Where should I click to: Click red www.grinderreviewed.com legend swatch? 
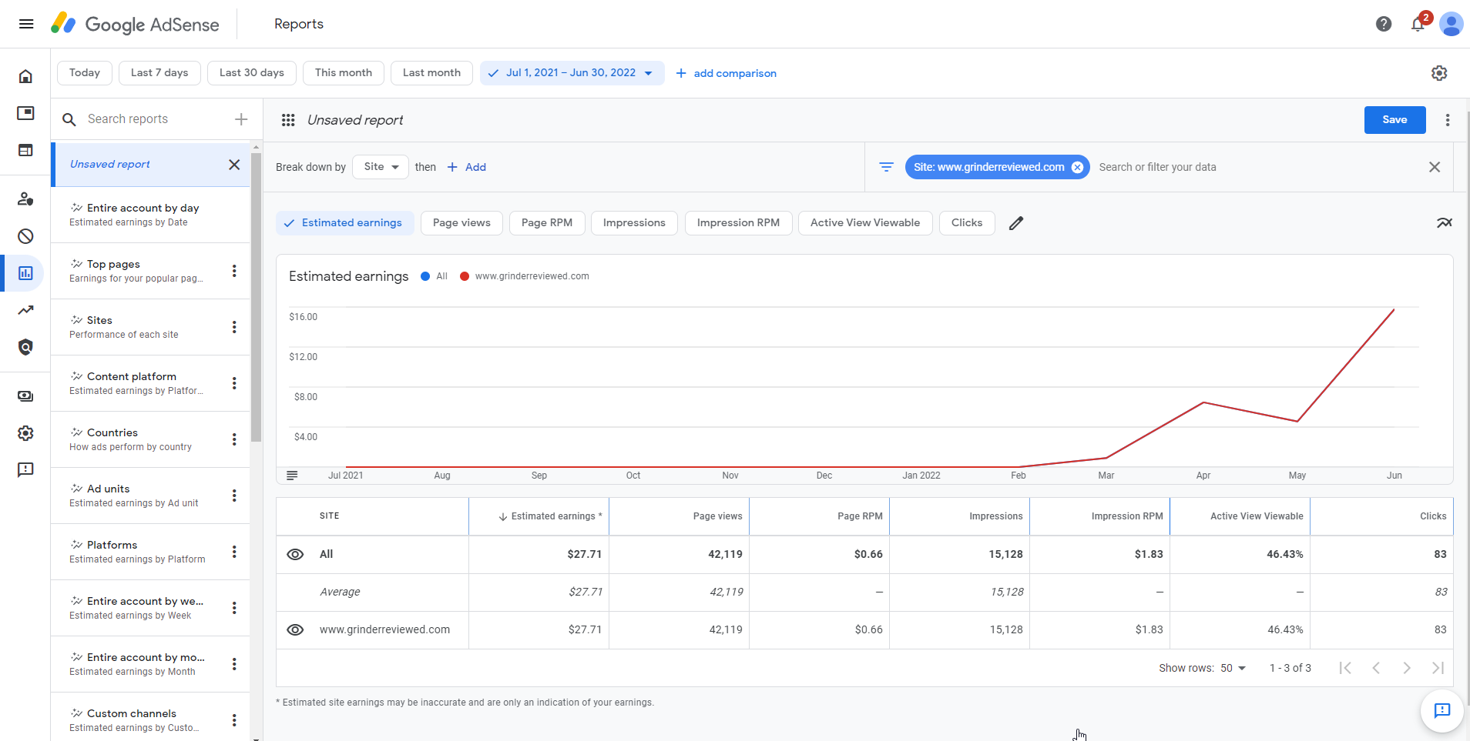click(x=465, y=276)
